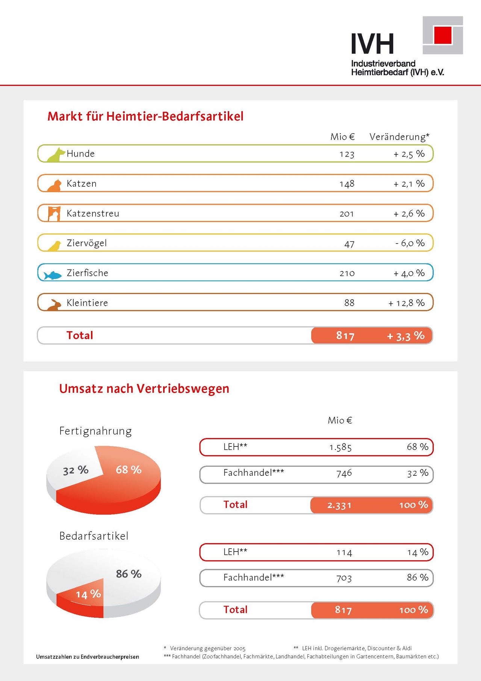Click the yellow bird icon for Ziervögel

point(55,246)
